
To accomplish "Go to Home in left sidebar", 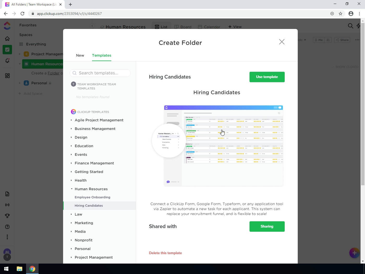I will [x=7, y=39].
